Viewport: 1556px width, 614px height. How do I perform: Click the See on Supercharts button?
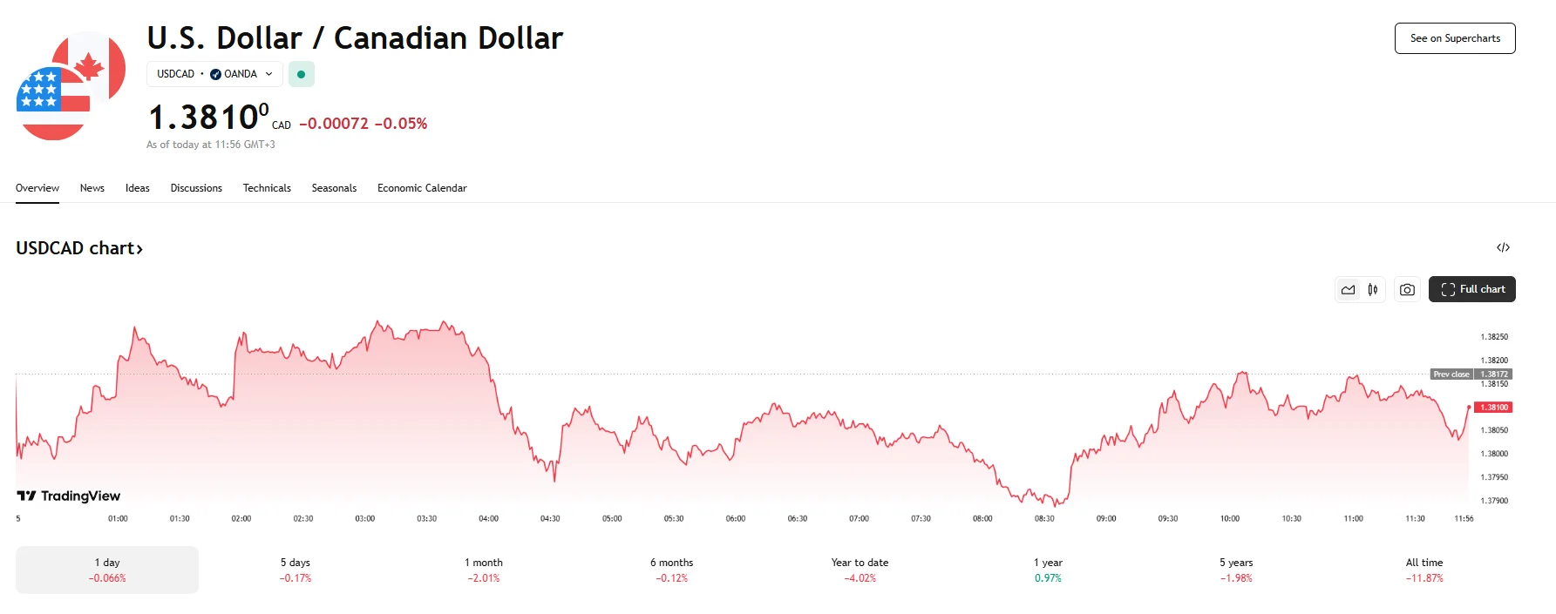(x=1455, y=38)
